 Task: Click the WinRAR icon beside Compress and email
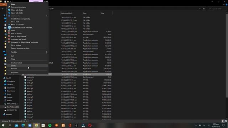click(9, 39)
